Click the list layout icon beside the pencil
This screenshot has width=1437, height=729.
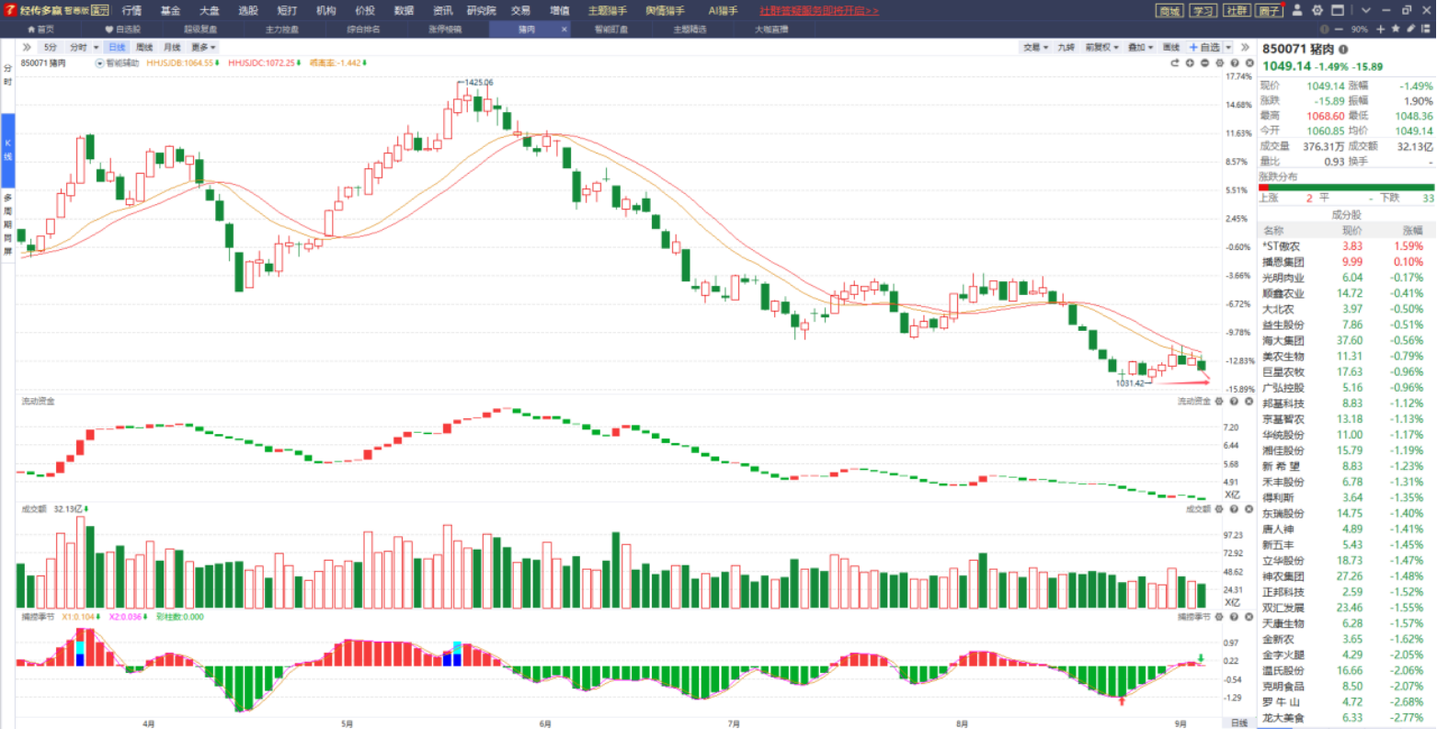point(1425,29)
